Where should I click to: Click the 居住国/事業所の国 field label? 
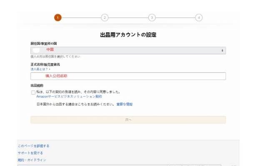click(44, 44)
